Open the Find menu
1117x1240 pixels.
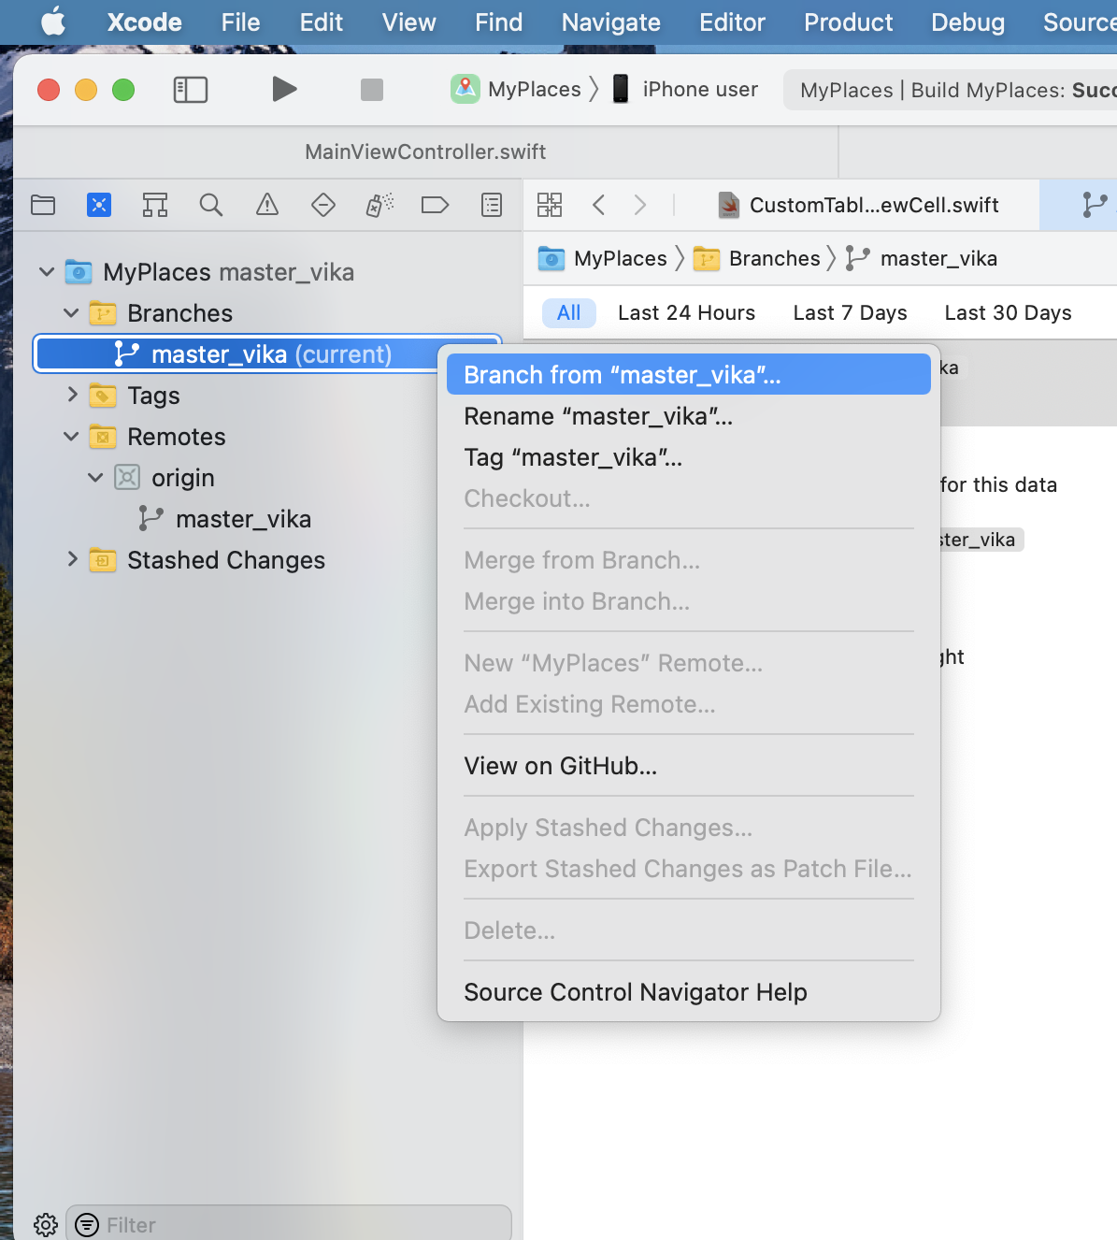point(499,22)
